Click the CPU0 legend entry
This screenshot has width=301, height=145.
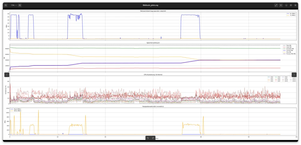(x=270, y=77)
